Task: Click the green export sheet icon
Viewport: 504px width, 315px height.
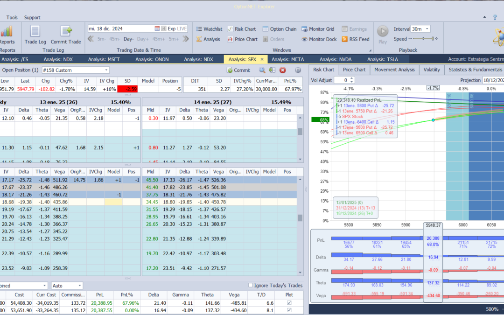Action: 272,70
